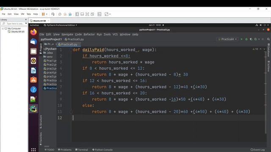The image size is (271, 152).
Task: Select the Practical5.py editor tab
Action: click(69, 44)
